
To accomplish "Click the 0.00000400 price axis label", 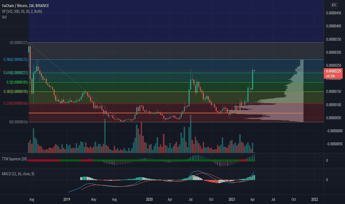I will tap(334, 26).
